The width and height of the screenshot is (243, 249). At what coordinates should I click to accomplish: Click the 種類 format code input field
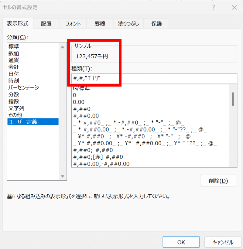(154, 78)
